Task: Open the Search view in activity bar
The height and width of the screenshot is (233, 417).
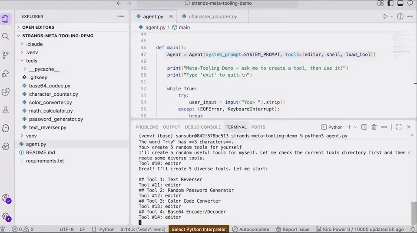Action: 5,36
